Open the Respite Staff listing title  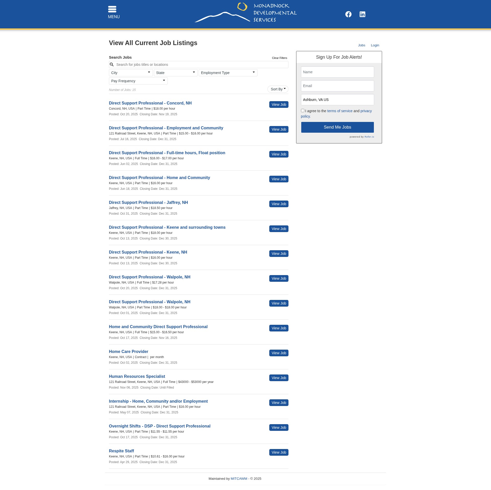[x=121, y=451]
